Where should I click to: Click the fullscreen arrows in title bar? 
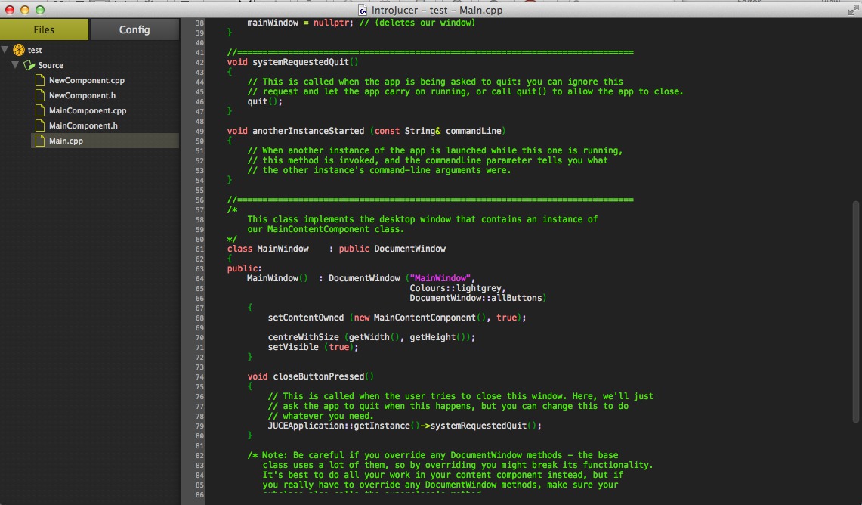pyautogui.click(x=853, y=10)
